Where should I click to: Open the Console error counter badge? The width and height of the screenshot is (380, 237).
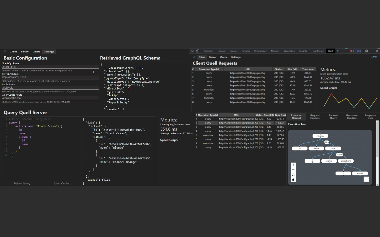click(352, 51)
